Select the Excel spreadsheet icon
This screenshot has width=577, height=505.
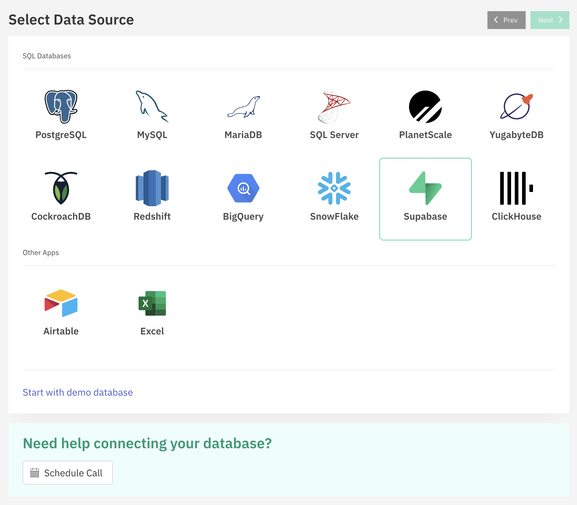[x=152, y=303]
